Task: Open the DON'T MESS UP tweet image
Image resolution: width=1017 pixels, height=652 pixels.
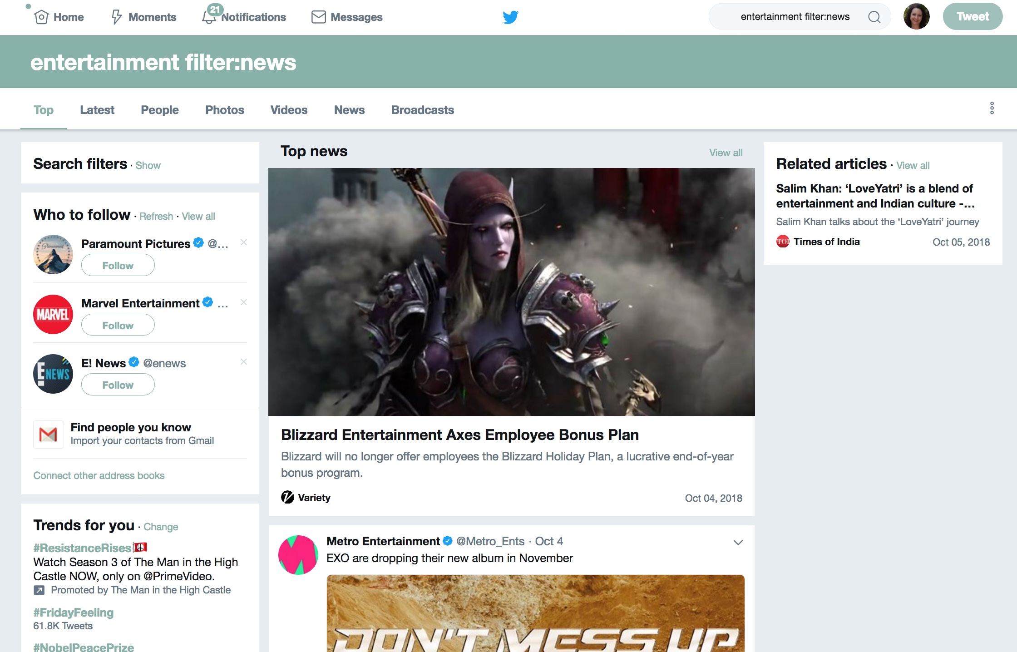Action: click(536, 613)
